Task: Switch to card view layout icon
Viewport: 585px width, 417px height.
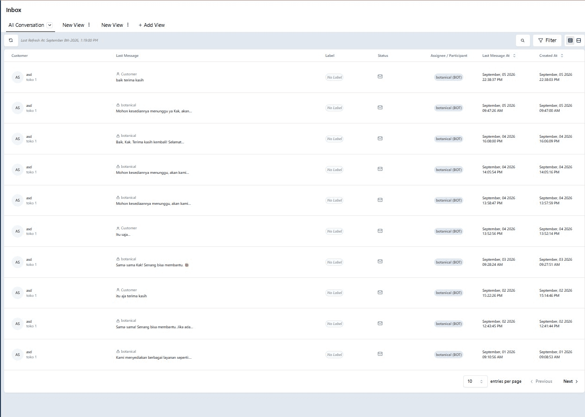Action: click(x=579, y=41)
